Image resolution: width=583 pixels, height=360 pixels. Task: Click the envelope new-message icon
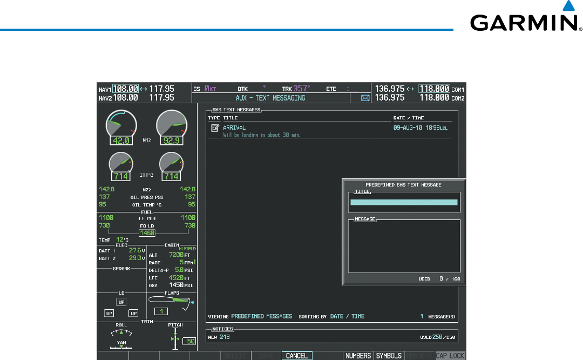click(365, 98)
